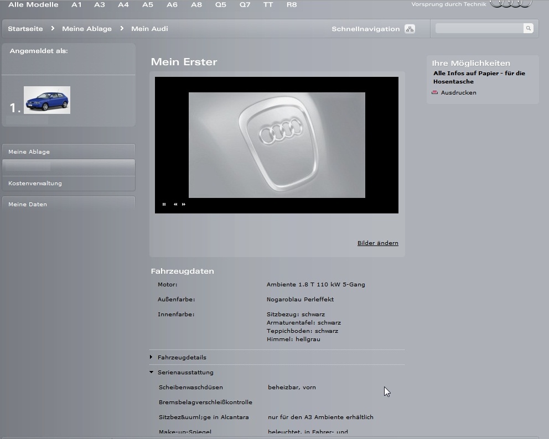This screenshot has width=549, height=439.
Task: Click the search input field
Action: (x=479, y=28)
